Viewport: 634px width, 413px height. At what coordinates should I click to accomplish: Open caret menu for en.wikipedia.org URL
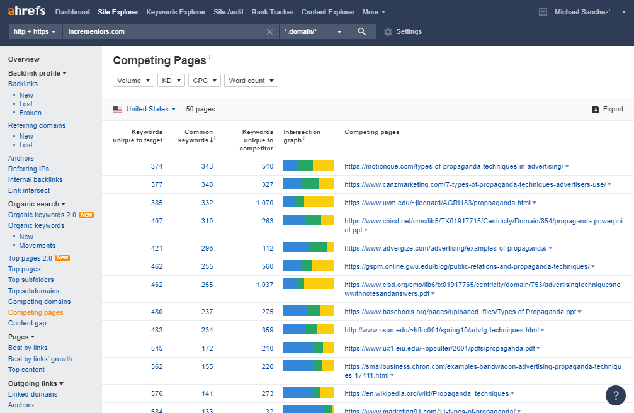point(512,393)
